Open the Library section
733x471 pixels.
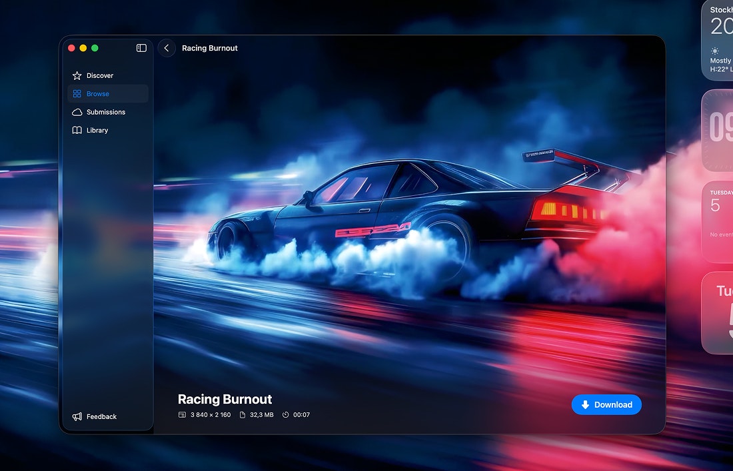pyautogui.click(x=98, y=130)
